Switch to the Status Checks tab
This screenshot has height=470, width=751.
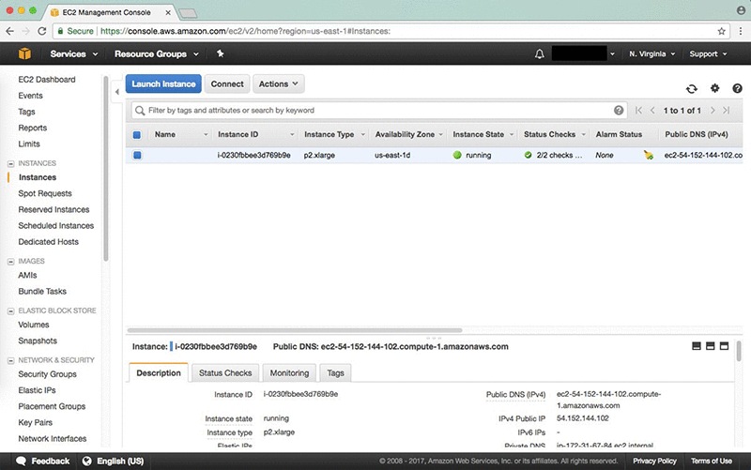[225, 372]
